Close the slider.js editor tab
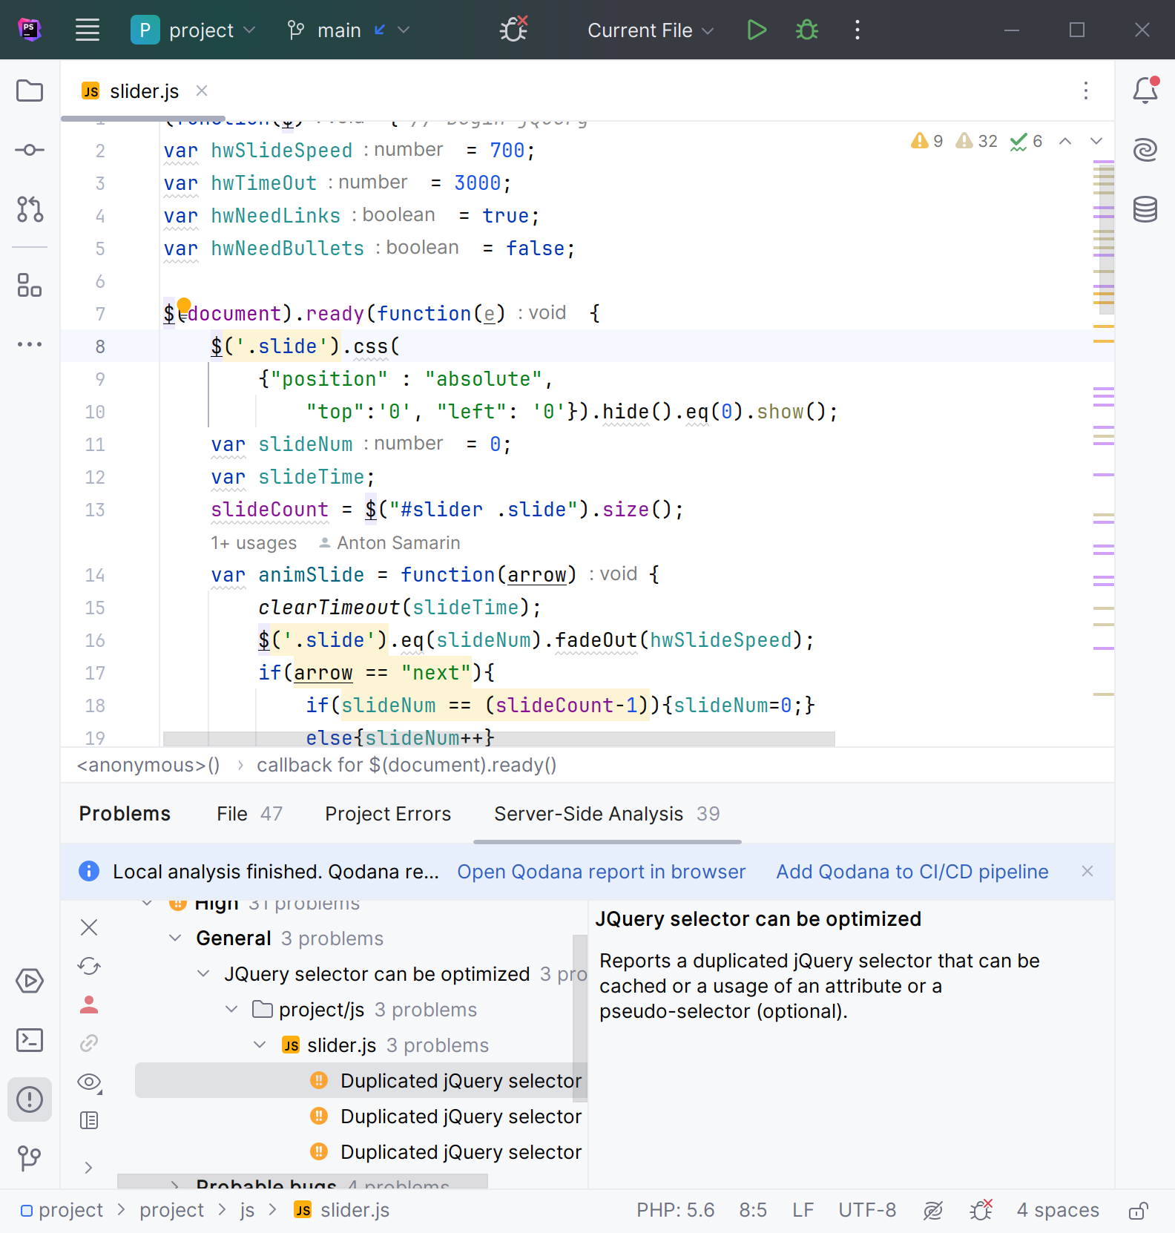 pyautogui.click(x=202, y=91)
